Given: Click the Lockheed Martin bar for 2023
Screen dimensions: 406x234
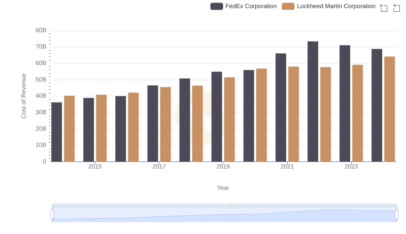Looking at the screenshot, I should pos(358,113).
